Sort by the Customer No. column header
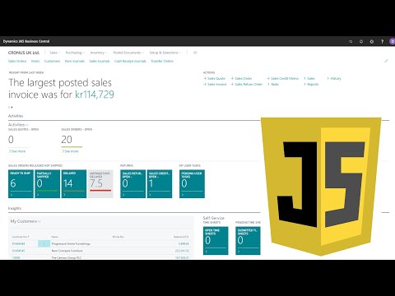The image size is (395, 296). (x=21, y=237)
